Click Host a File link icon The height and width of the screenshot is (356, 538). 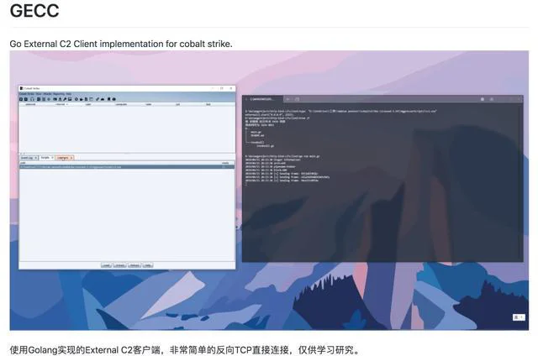click(98, 99)
